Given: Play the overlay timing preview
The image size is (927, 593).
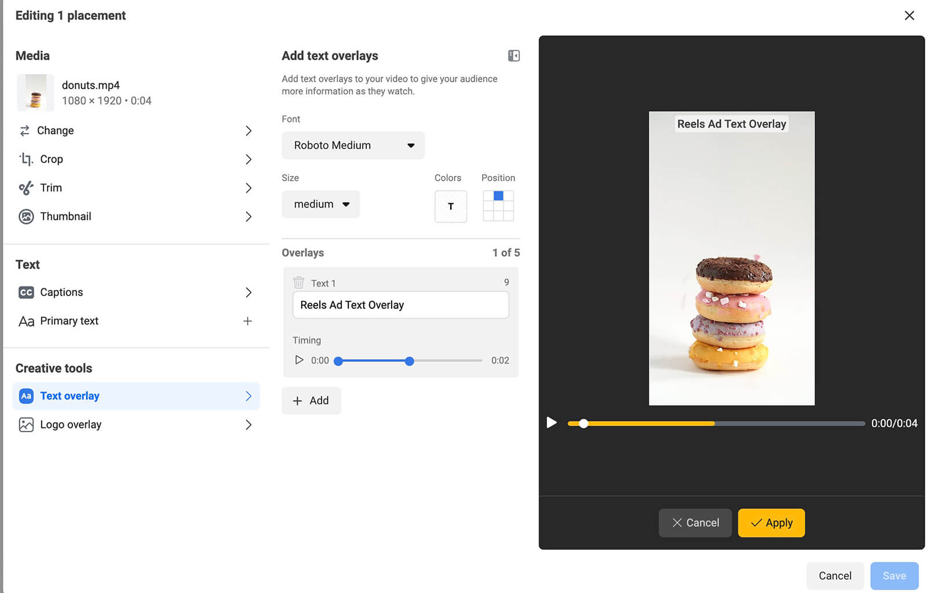Looking at the screenshot, I should click(299, 360).
